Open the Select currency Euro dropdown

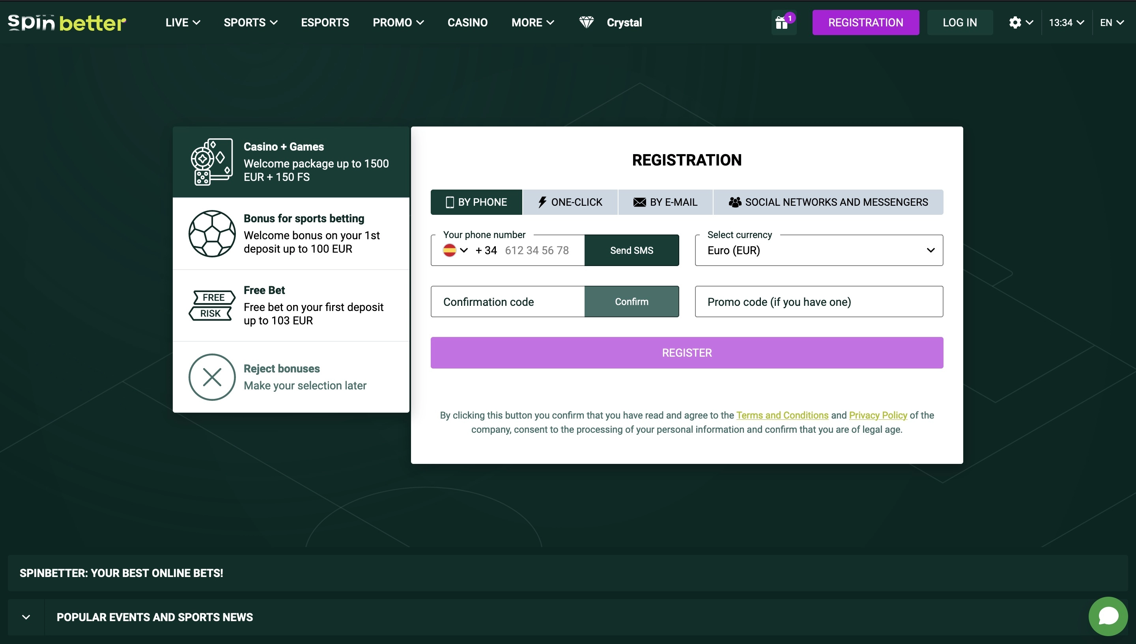click(819, 250)
